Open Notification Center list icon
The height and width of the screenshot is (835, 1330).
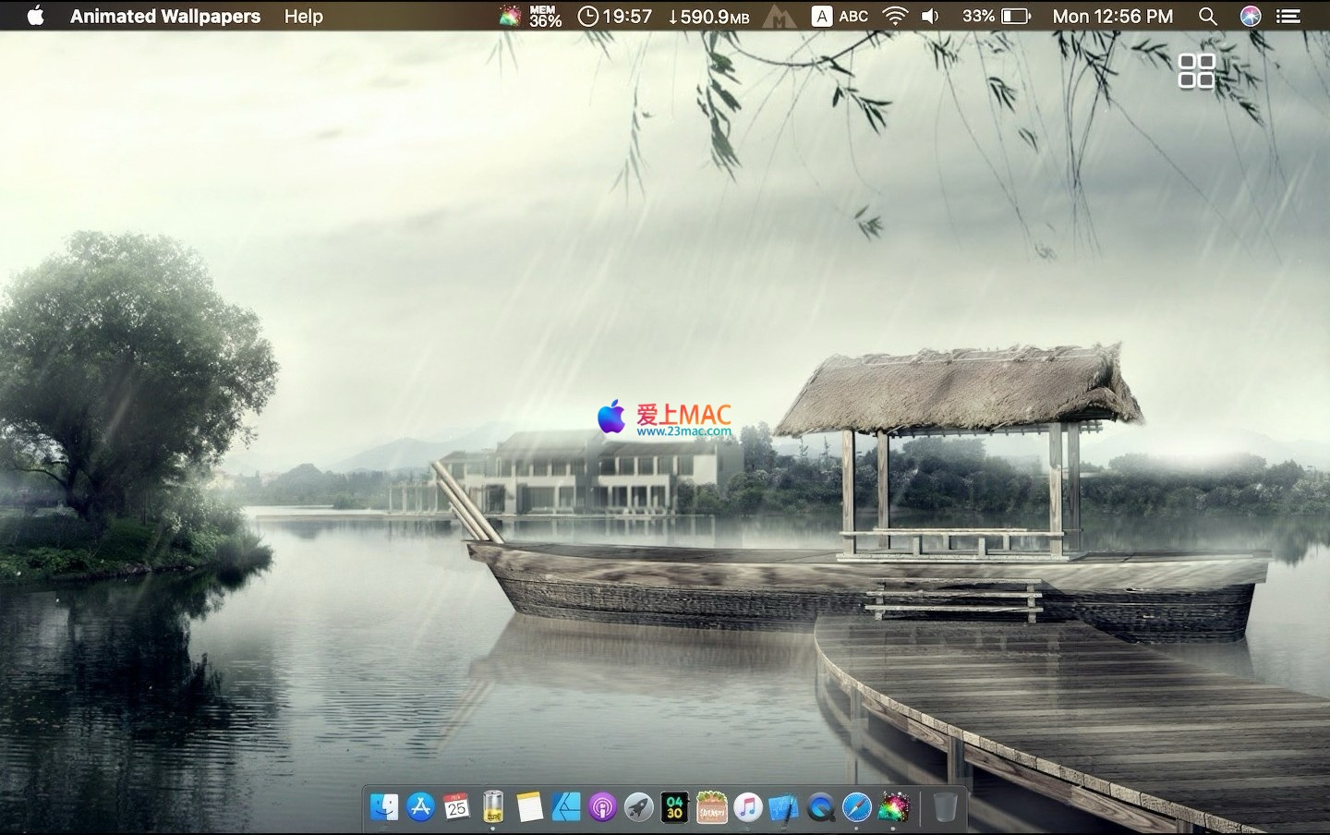click(x=1288, y=16)
